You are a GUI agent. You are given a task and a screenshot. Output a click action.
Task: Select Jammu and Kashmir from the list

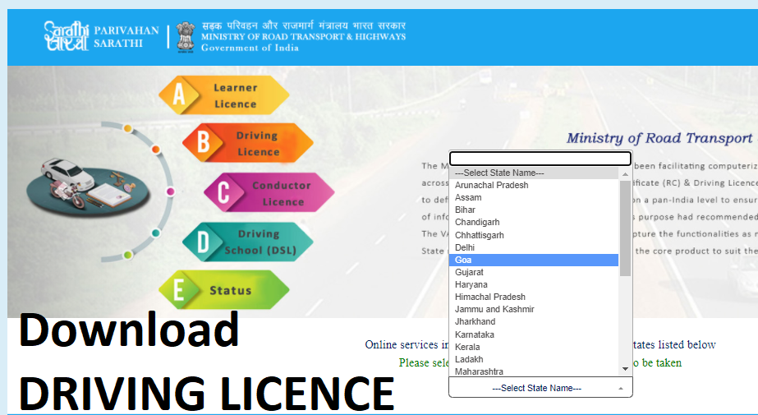coord(534,309)
